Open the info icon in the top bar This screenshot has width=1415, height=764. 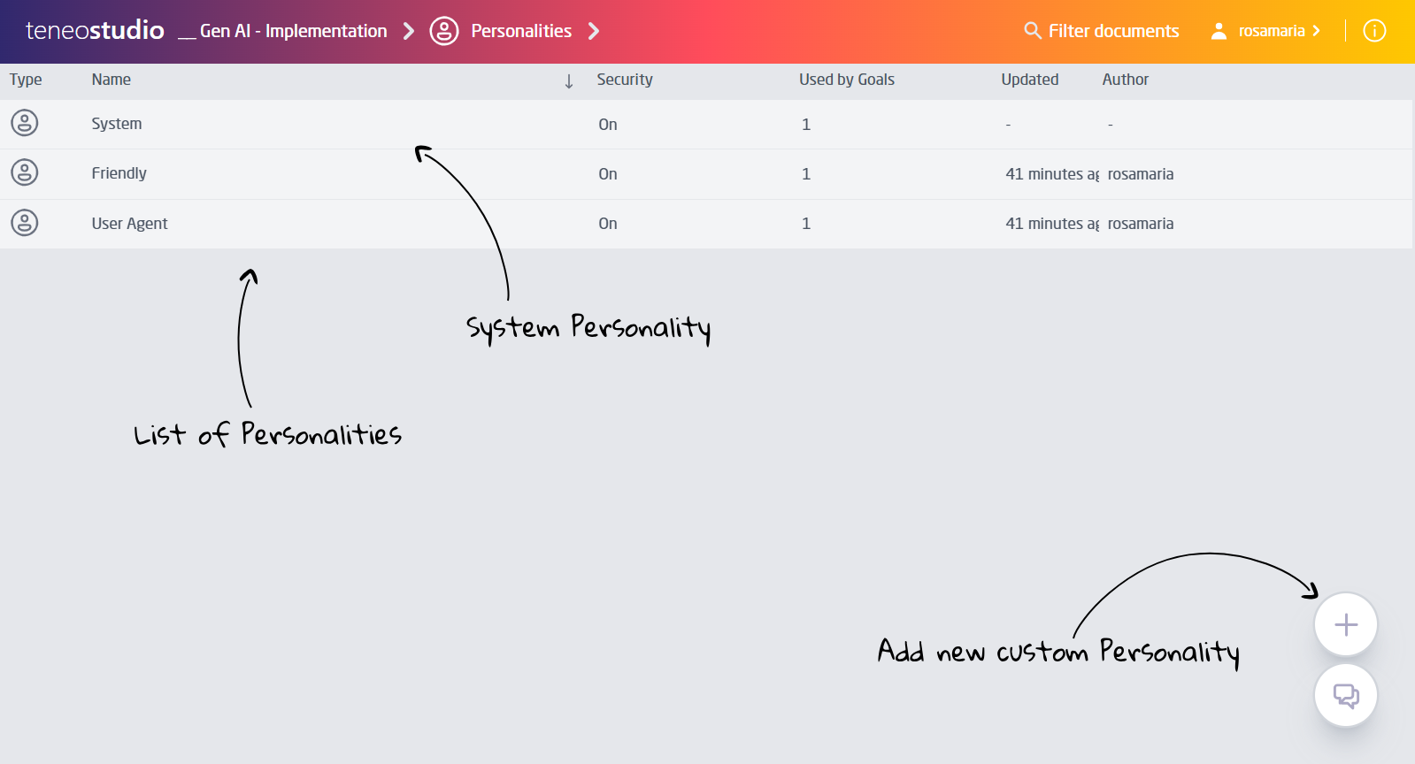click(1374, 30)
